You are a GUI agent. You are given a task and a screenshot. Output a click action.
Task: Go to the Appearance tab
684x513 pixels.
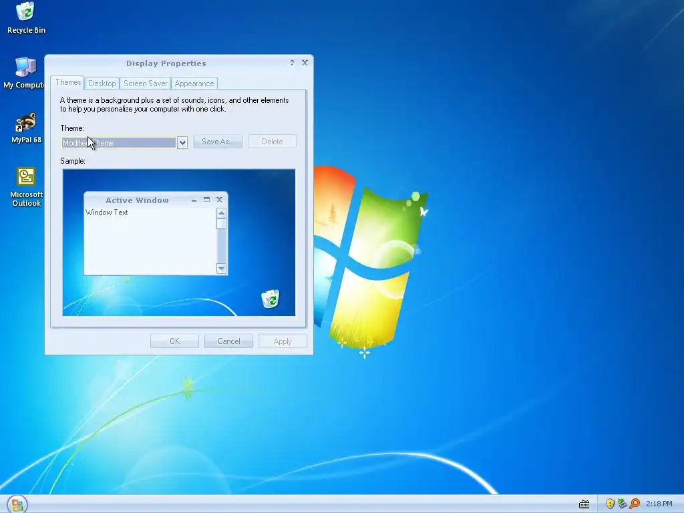(194, 83)
